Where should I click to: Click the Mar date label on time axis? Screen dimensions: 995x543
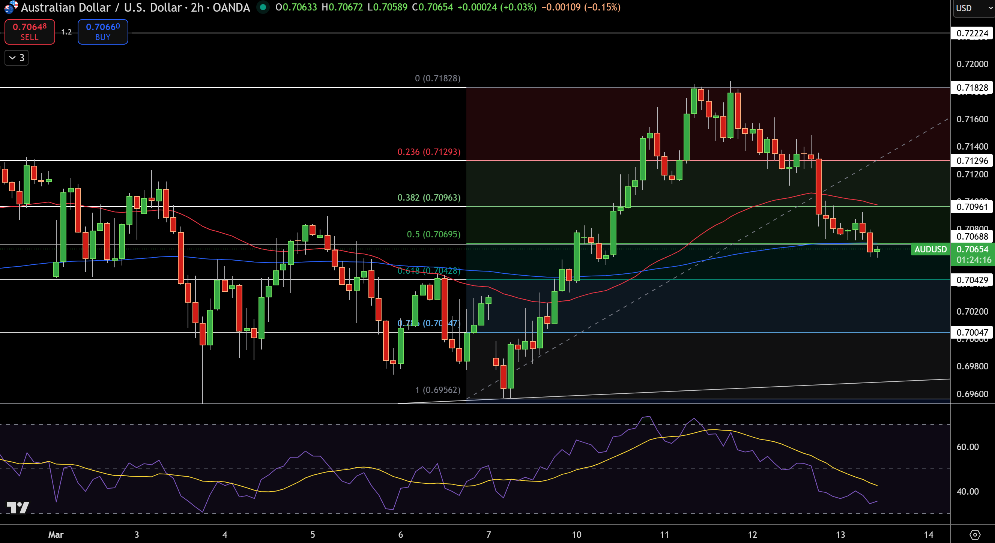56,534
